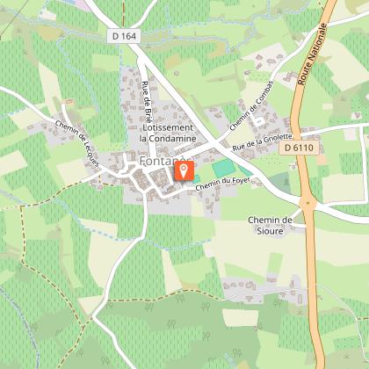
Task: Click the Chemin de Combas street label
Action: (x=251, y=105)
